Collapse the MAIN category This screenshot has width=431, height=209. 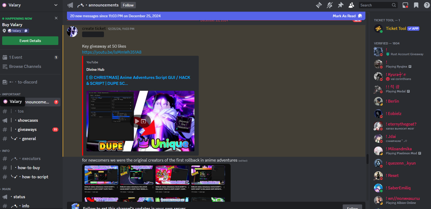tap(6, 189)
